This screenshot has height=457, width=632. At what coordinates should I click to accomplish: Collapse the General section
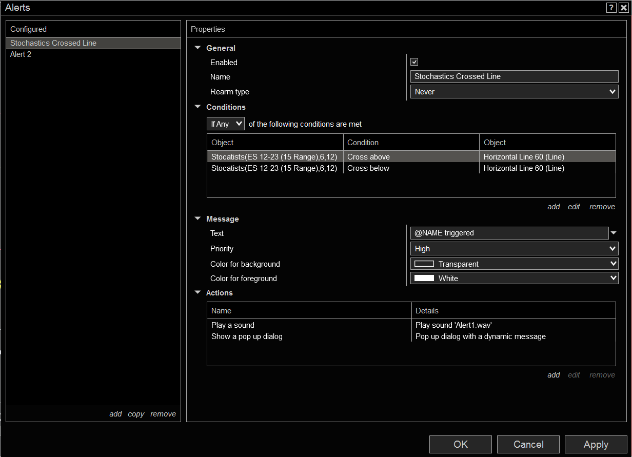197,48
